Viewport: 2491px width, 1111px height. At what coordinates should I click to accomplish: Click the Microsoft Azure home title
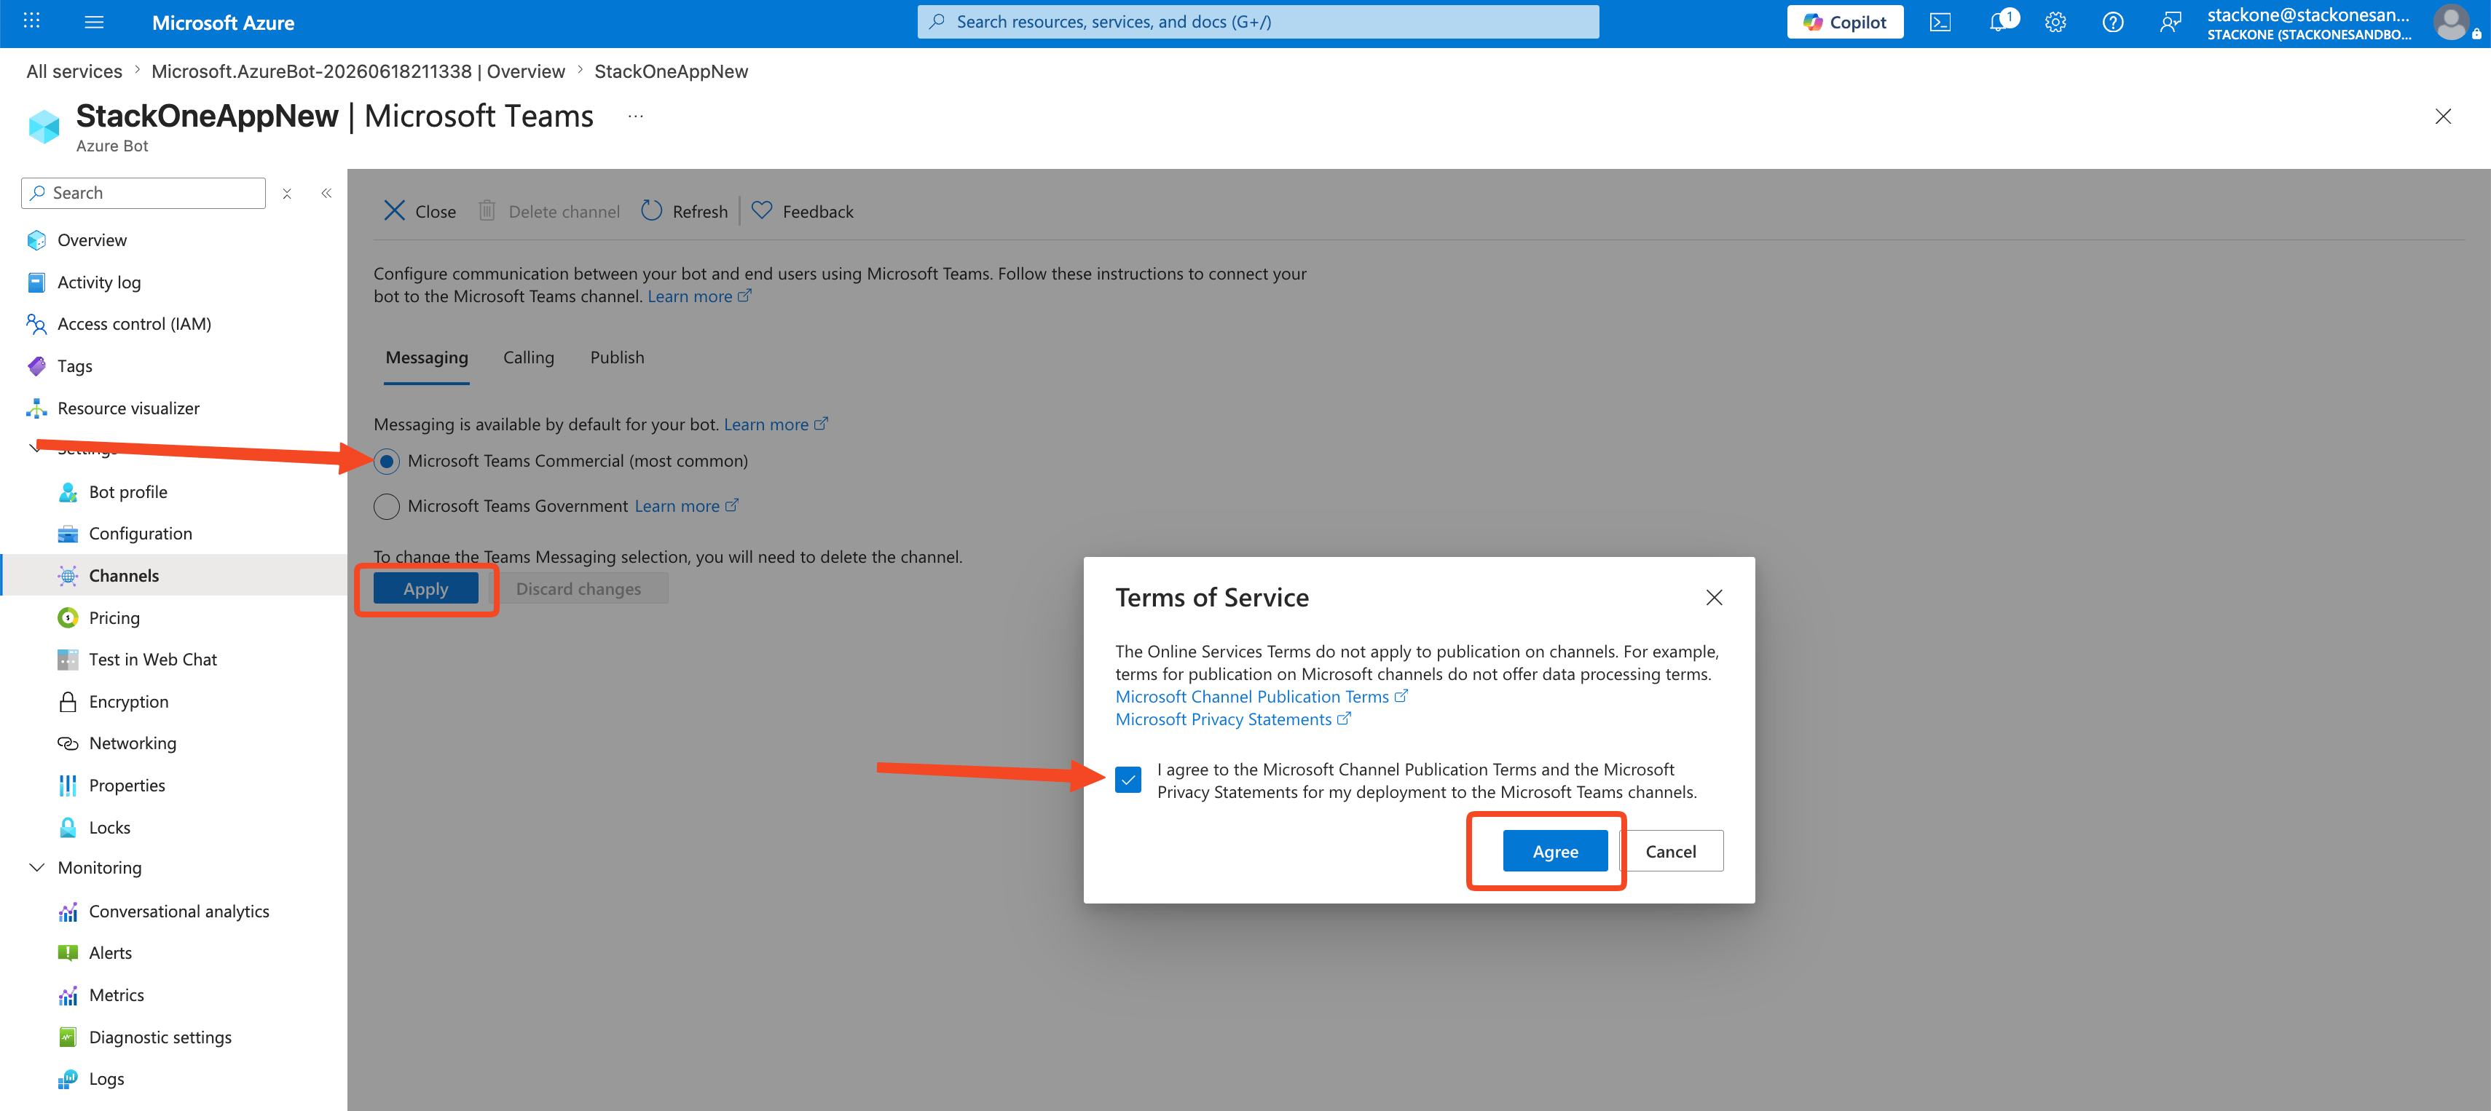pyautogui.click(x=224, y=23)
